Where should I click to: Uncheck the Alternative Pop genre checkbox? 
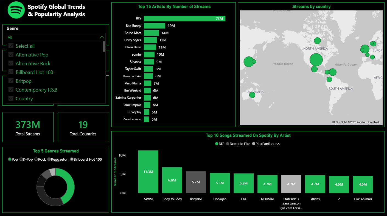click(11, 55)
